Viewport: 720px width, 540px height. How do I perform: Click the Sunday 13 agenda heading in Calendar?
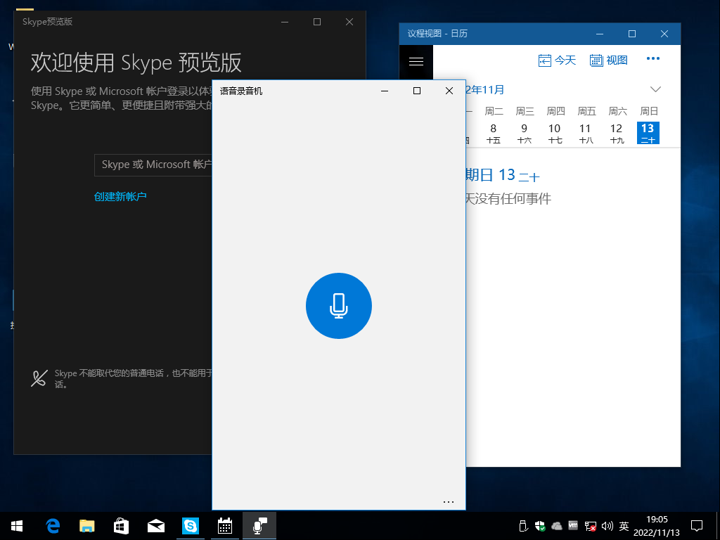click(503, 175)
